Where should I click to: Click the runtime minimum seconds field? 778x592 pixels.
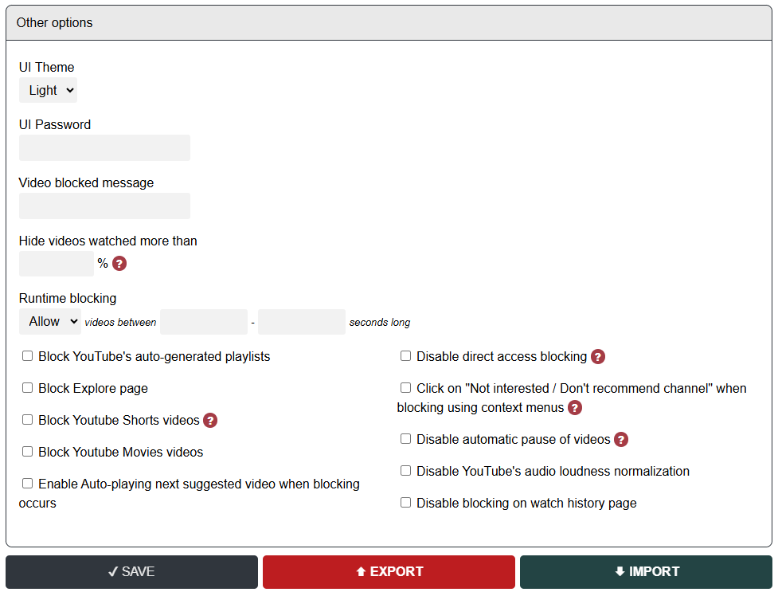pos(204,322)
